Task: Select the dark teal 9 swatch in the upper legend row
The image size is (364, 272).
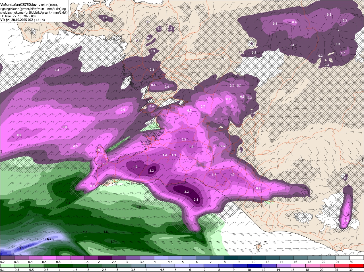Action: click(x=245, y=258)
